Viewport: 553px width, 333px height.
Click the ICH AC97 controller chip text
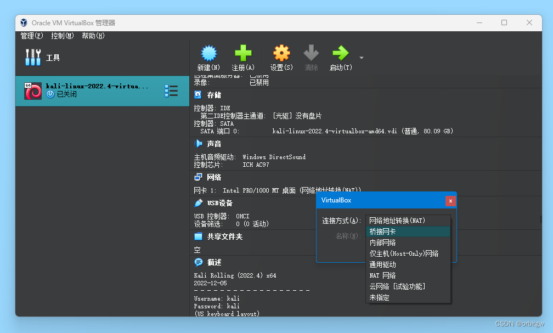[x=256, y=165]
